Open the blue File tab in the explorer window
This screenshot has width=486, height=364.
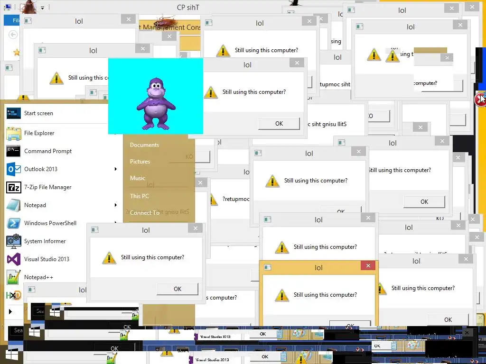coord(12,20)
